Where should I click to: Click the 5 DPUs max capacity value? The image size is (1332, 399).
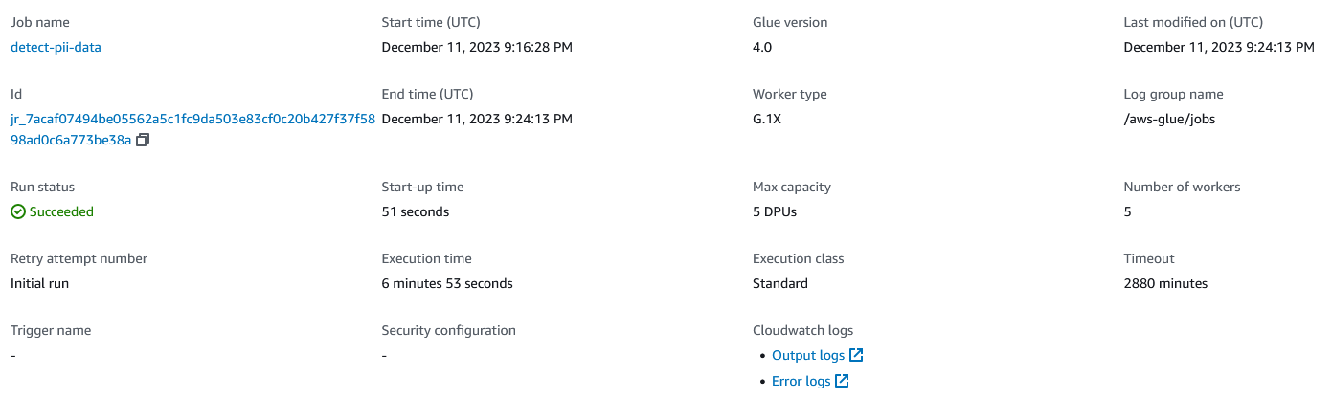[x=775, y=211]
